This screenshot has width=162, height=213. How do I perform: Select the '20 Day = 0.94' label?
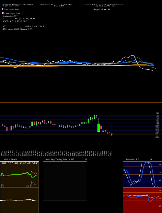[x=12, y=6]
